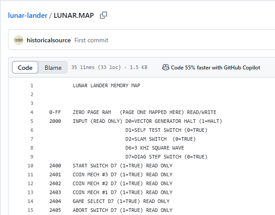Open the lunar-lander repository link
This screenshot has height=215, width=275.
click(x=28, y=16)
